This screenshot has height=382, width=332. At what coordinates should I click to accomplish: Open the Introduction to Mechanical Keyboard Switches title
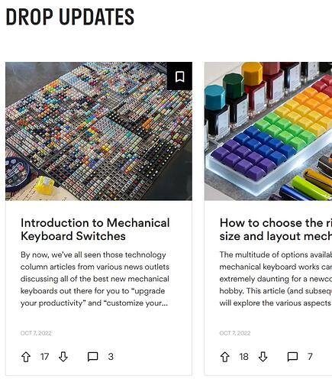[95, 229]
